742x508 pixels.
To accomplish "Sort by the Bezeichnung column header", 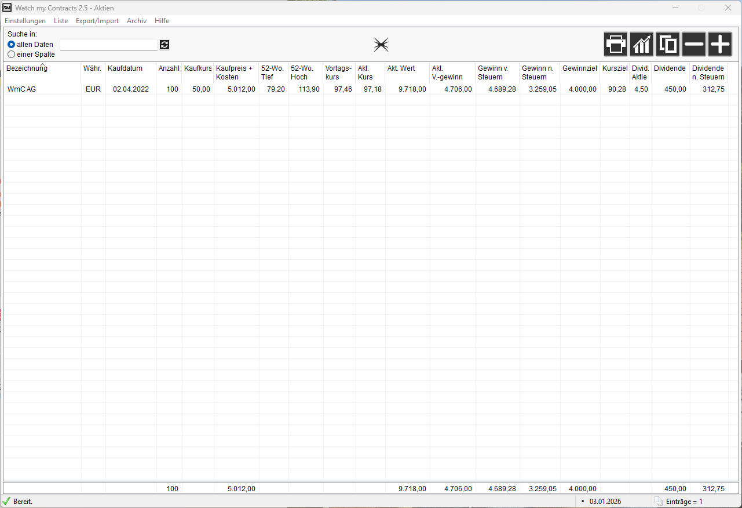I will click(27, 68).
